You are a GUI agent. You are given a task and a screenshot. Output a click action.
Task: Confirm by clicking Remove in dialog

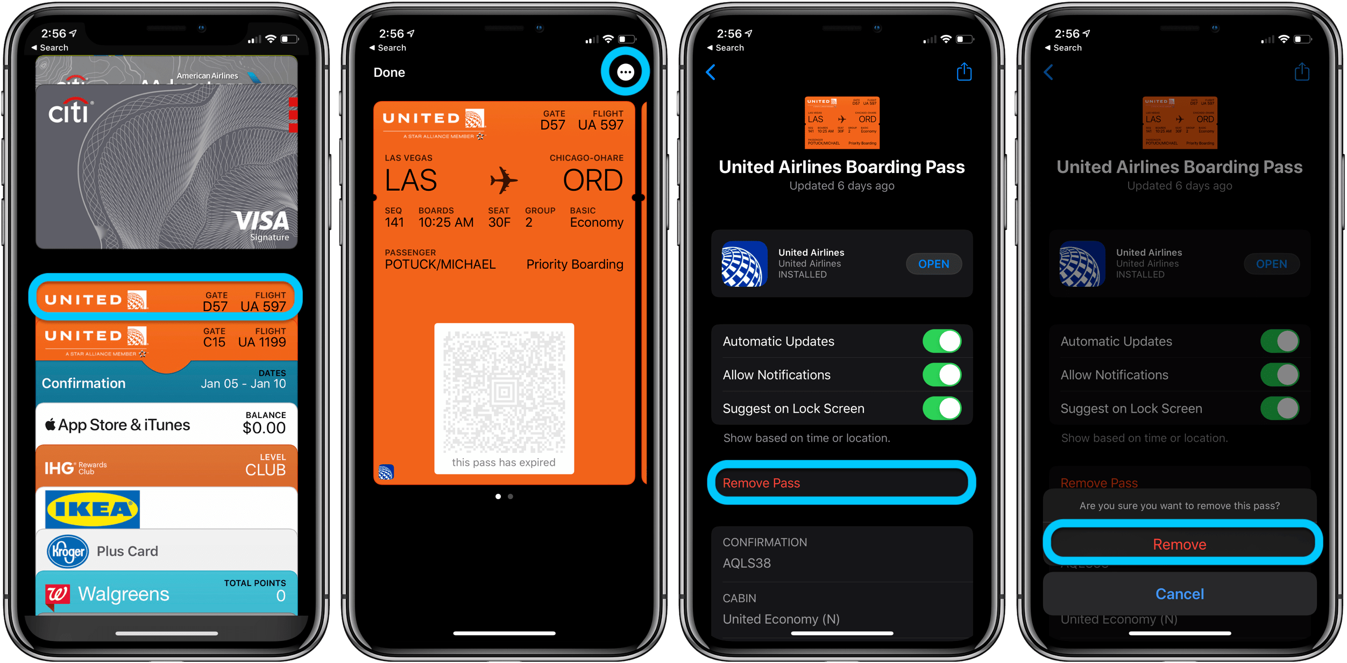[x=1179, y=544]
